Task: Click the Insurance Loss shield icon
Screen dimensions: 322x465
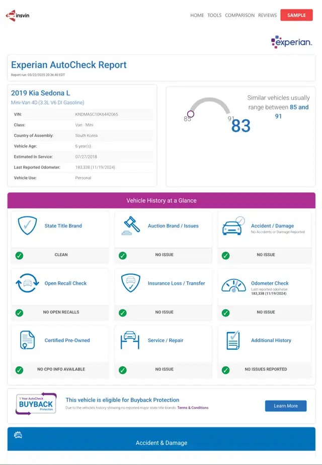Action: pos(131,283)
